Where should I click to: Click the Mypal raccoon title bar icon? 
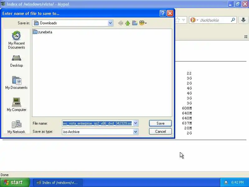tap(3, 4)
